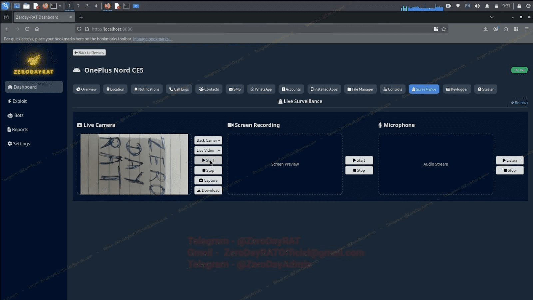The width and height of the screenshot is (533, 300).
Task: Open the Back Camera selection dropdown
Action: click(x=208, y=140)
